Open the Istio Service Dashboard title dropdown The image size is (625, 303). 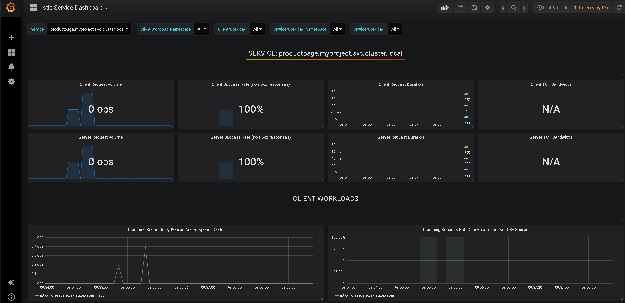pos(75,8)
